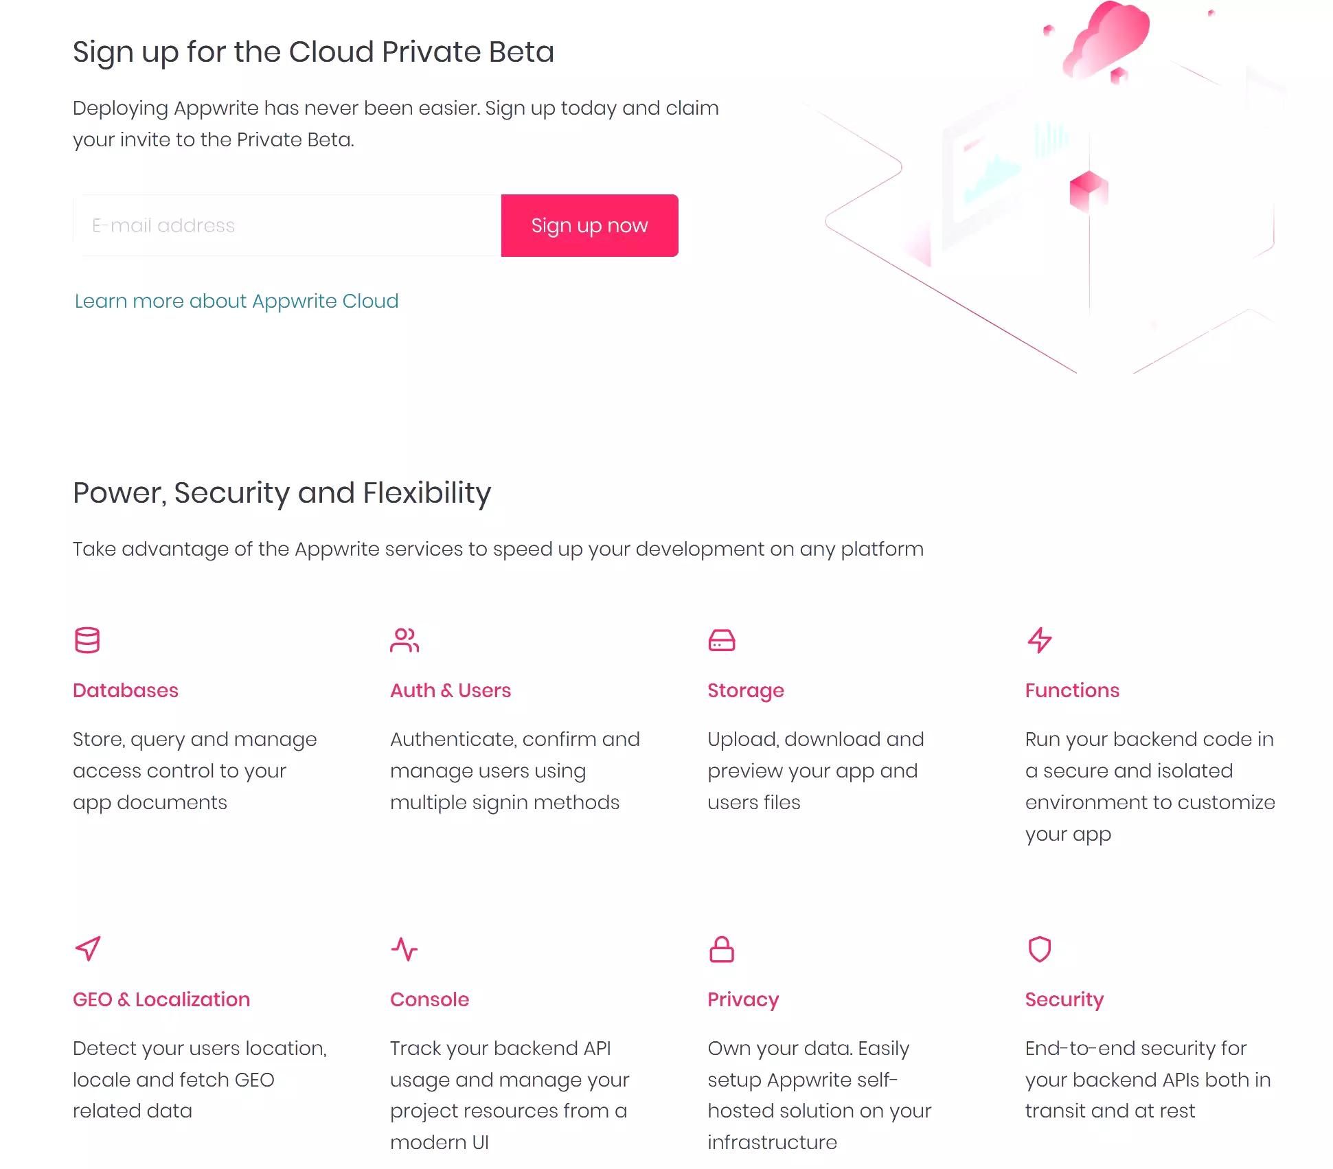This screenshot has height=1169, width=1333.
Task: Select the GEO & Localization arrow icon
Action: (x=88, y=950)
